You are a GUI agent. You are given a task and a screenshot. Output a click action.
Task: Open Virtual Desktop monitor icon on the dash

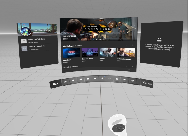[x=125, y=80]
